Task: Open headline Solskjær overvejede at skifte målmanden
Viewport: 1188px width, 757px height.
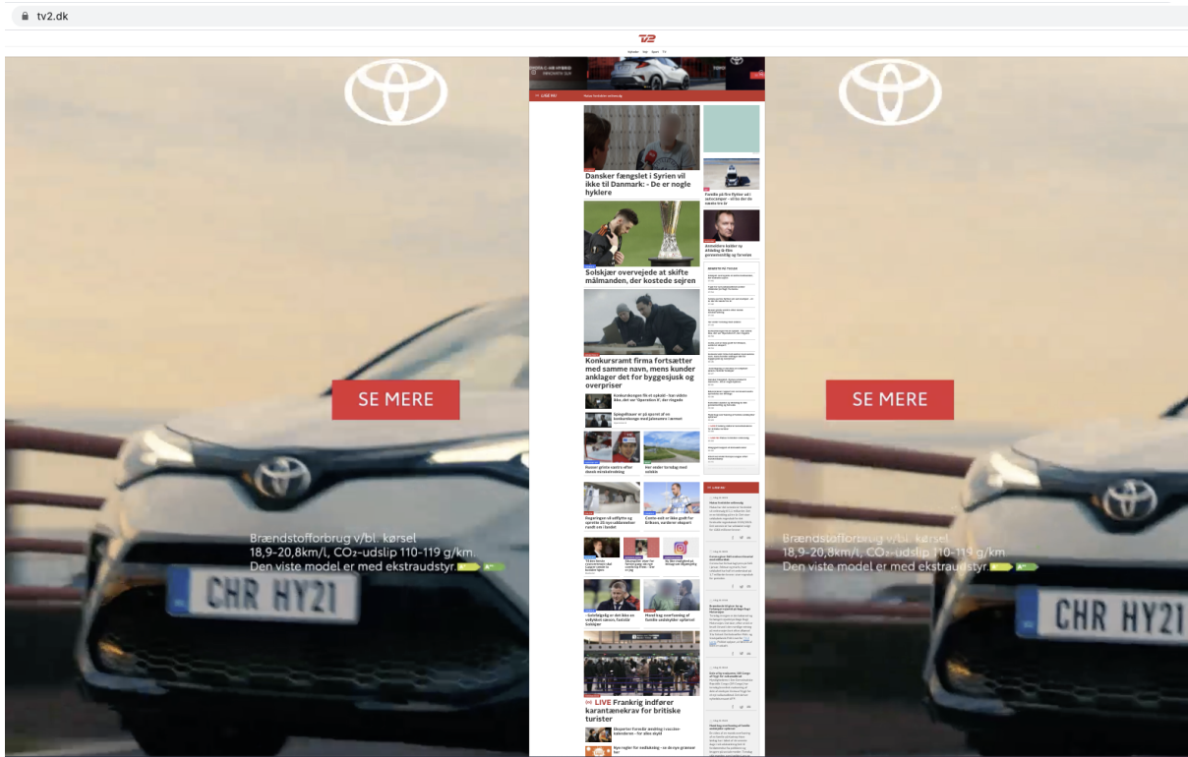Action: click(639, 277)
